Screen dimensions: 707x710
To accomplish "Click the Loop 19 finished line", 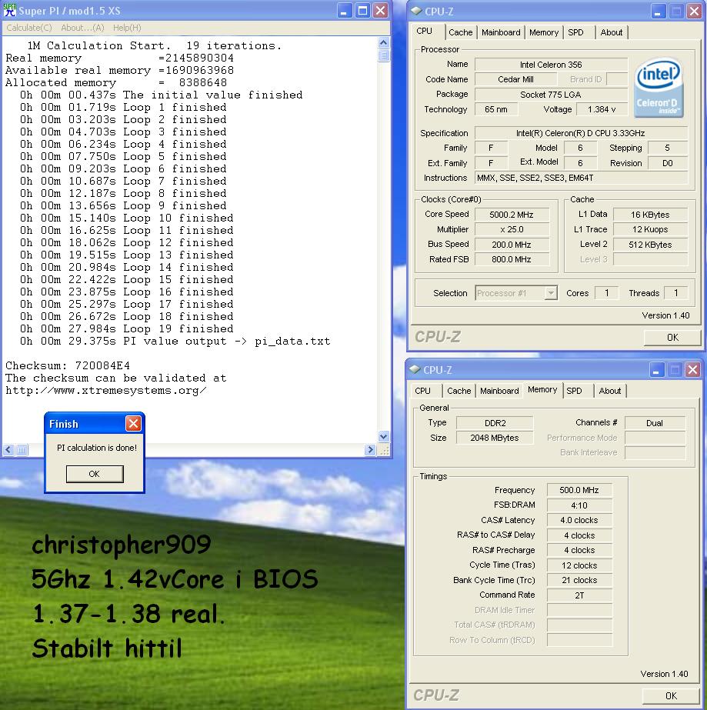I will coord(126,328).
